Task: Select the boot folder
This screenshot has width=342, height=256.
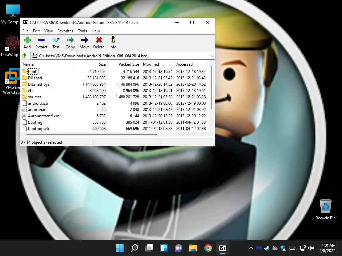Action: (x=30, y=71)
